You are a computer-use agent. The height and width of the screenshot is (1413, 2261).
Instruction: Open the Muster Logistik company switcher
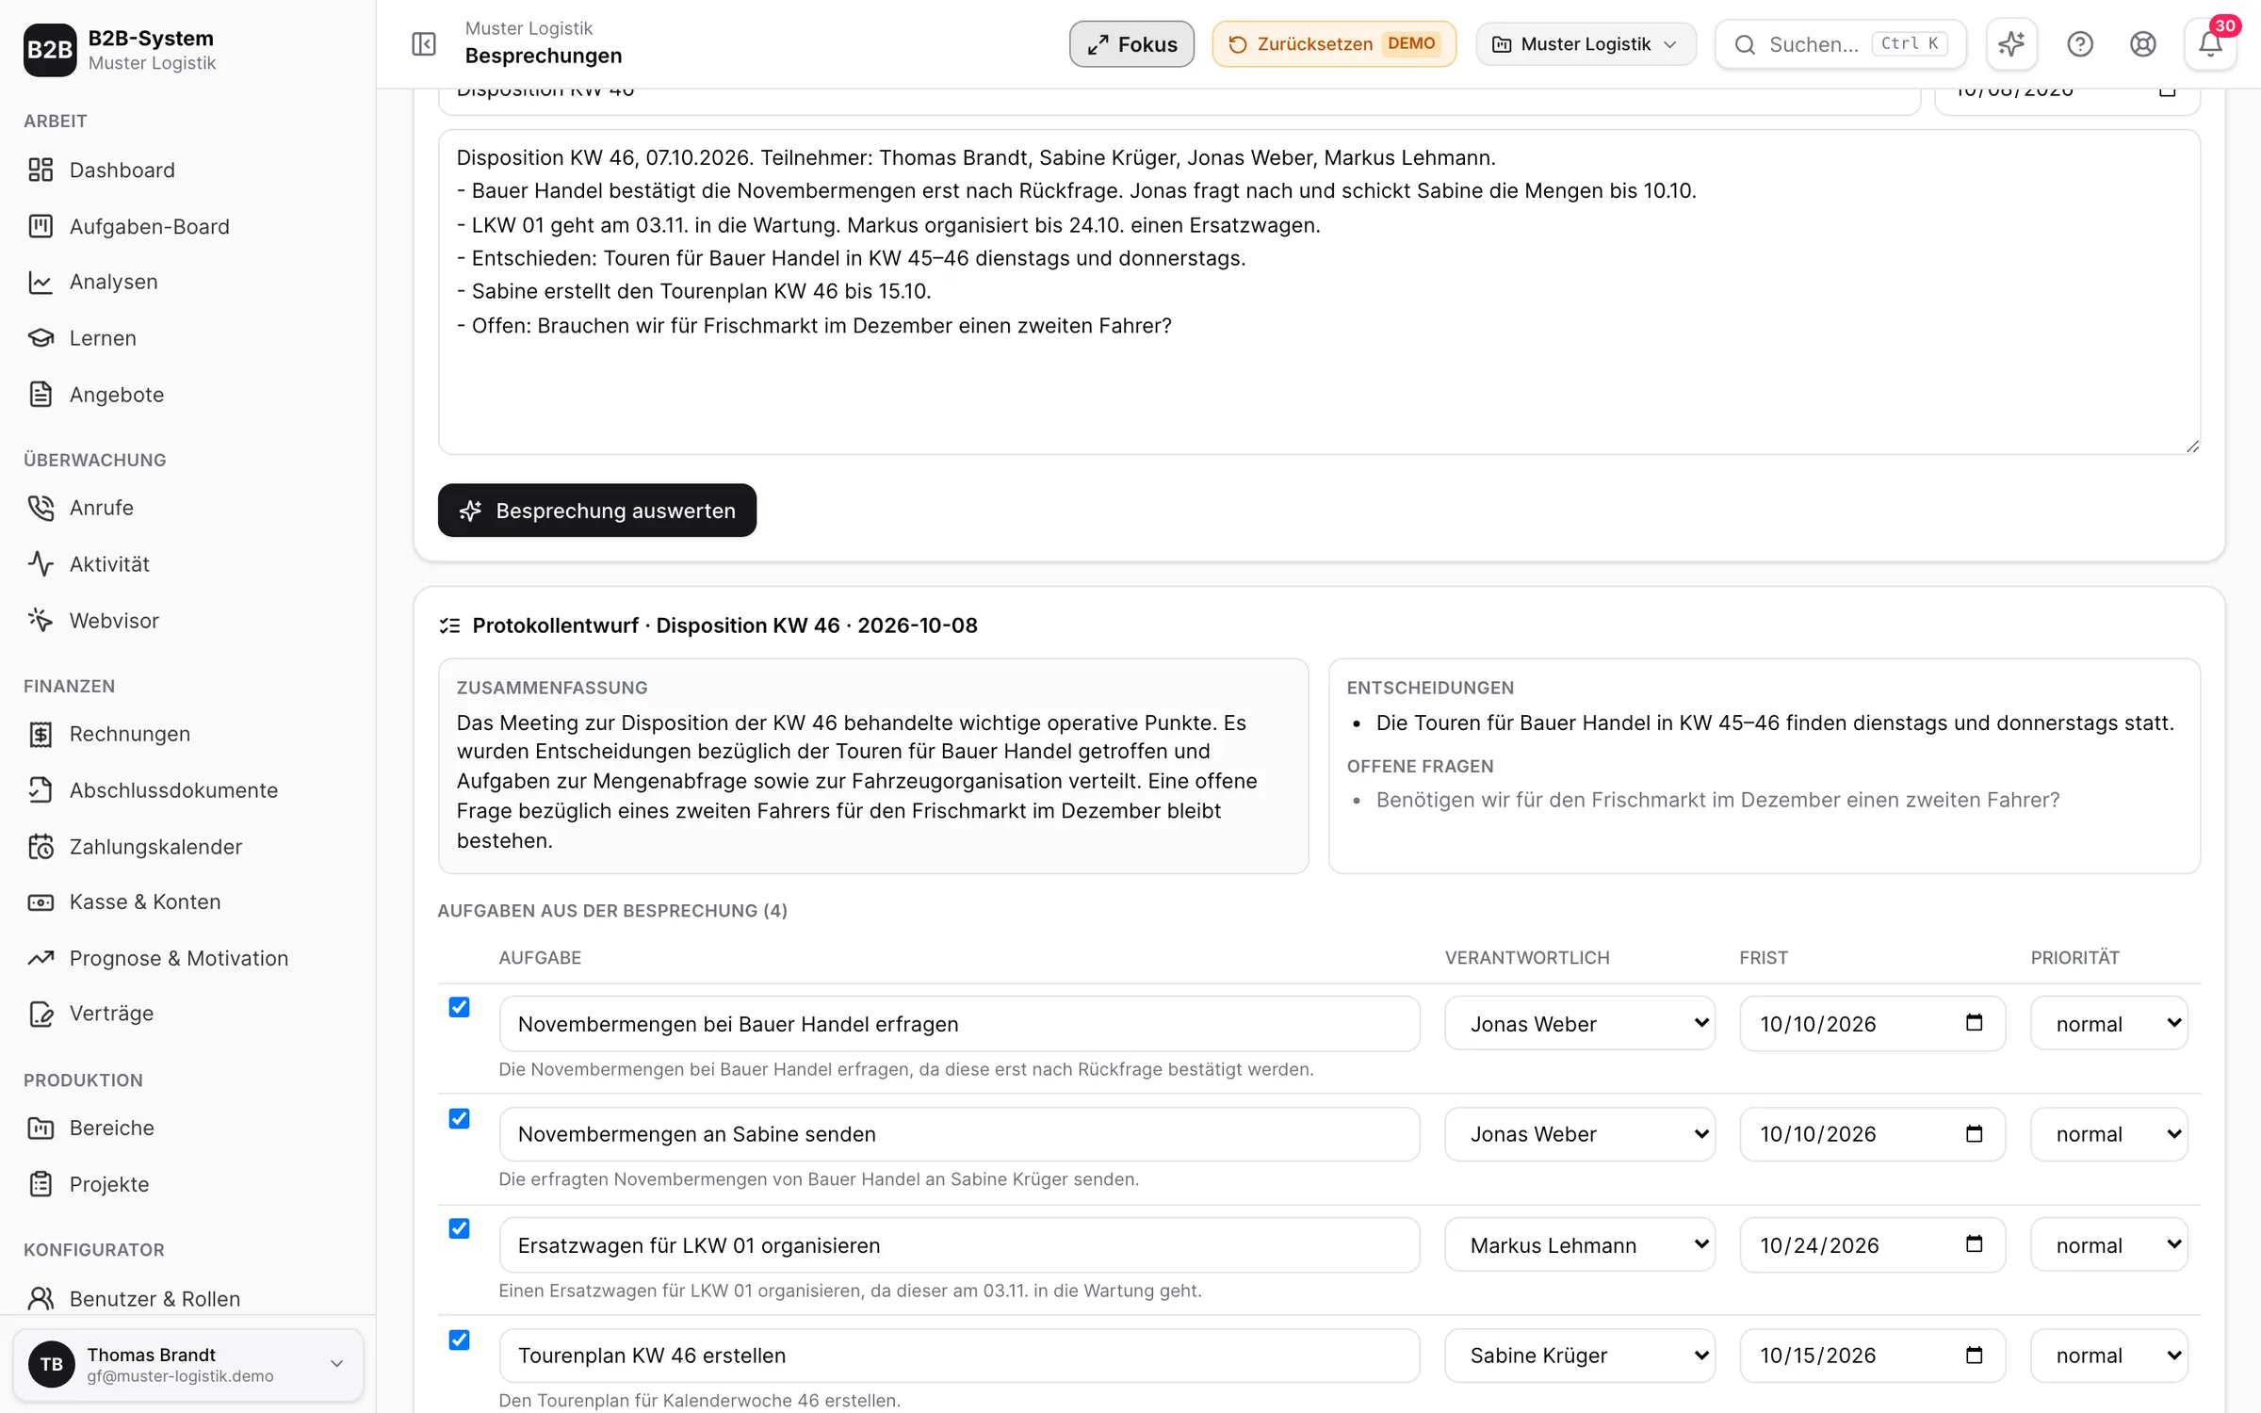click(x=1586, y=44)
